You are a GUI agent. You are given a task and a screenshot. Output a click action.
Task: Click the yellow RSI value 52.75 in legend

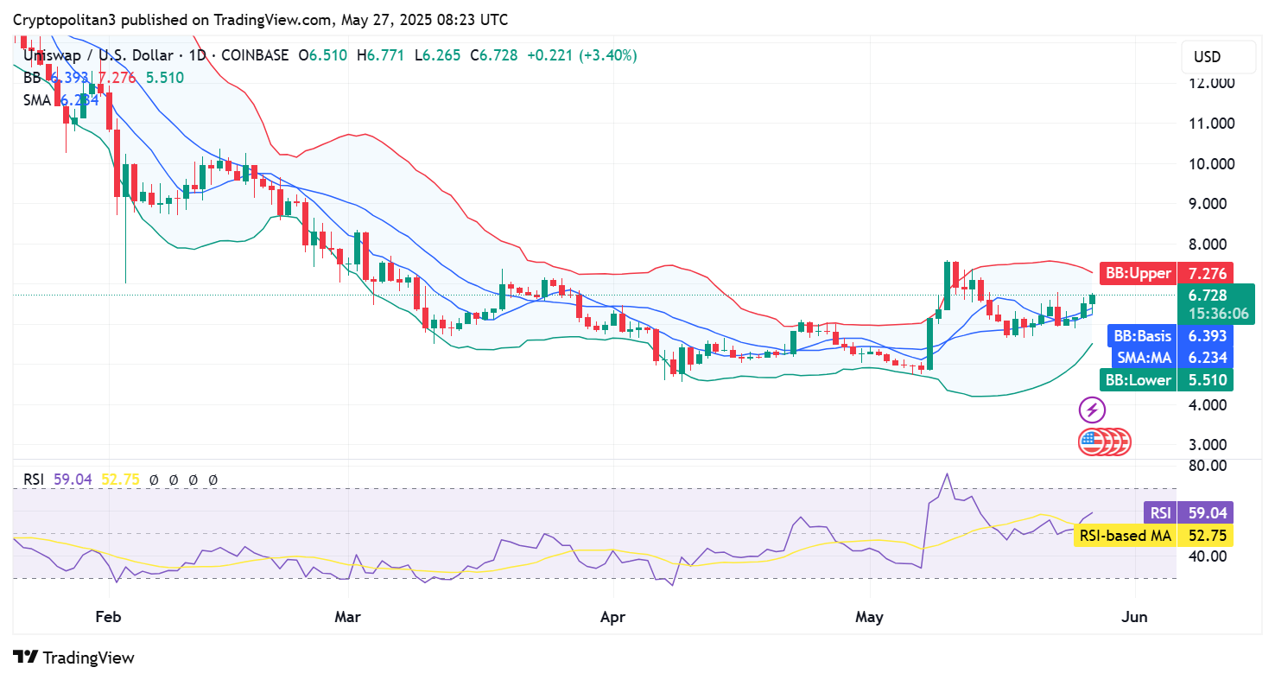pos(120,480)
